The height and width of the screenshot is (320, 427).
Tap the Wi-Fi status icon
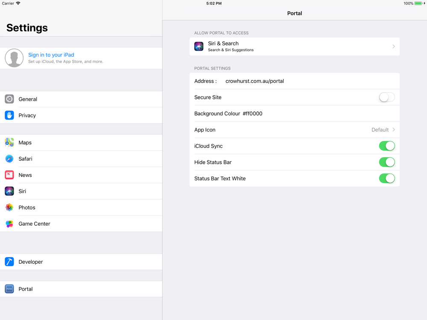click(x=18, y=3)
